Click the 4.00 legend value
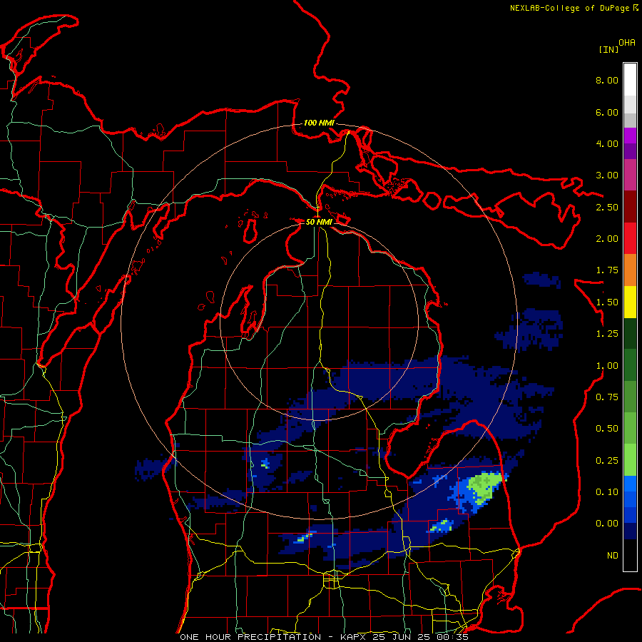 point(607,143)
